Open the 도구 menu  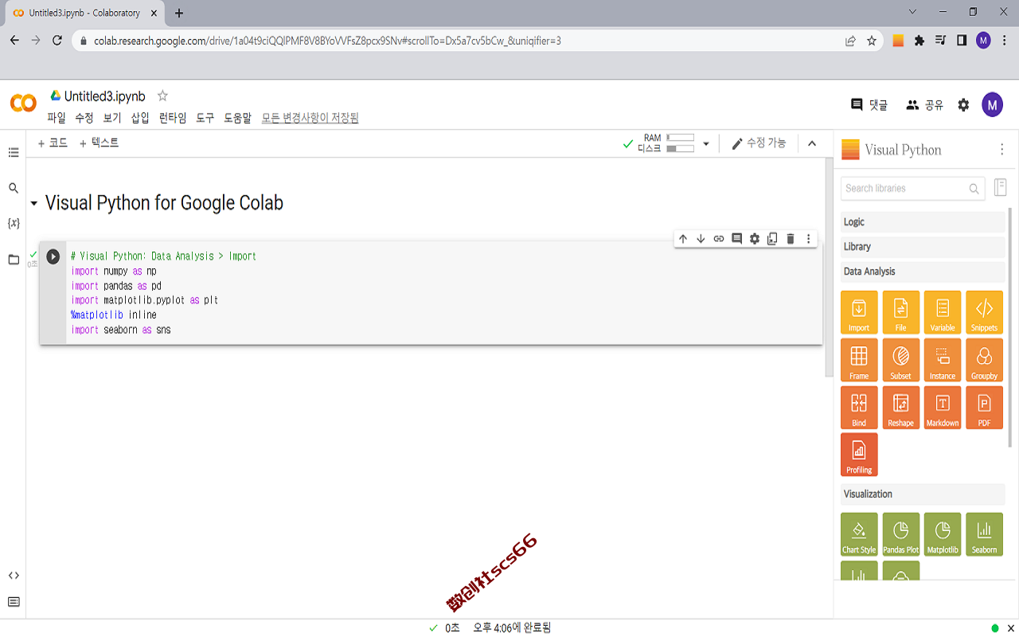pos(205,118)
